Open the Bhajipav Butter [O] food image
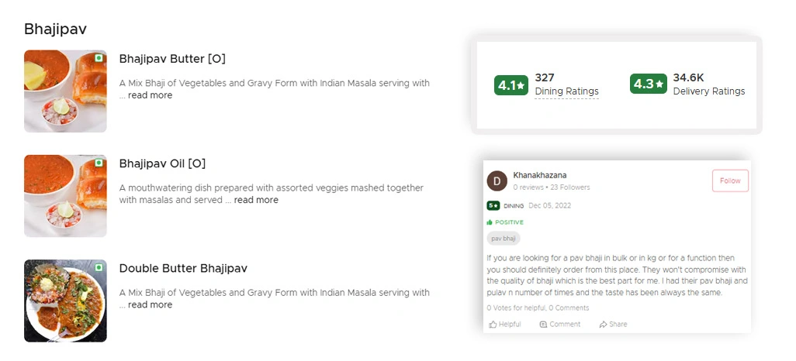Viewport: 796px width, 361px height. [65, 91]
